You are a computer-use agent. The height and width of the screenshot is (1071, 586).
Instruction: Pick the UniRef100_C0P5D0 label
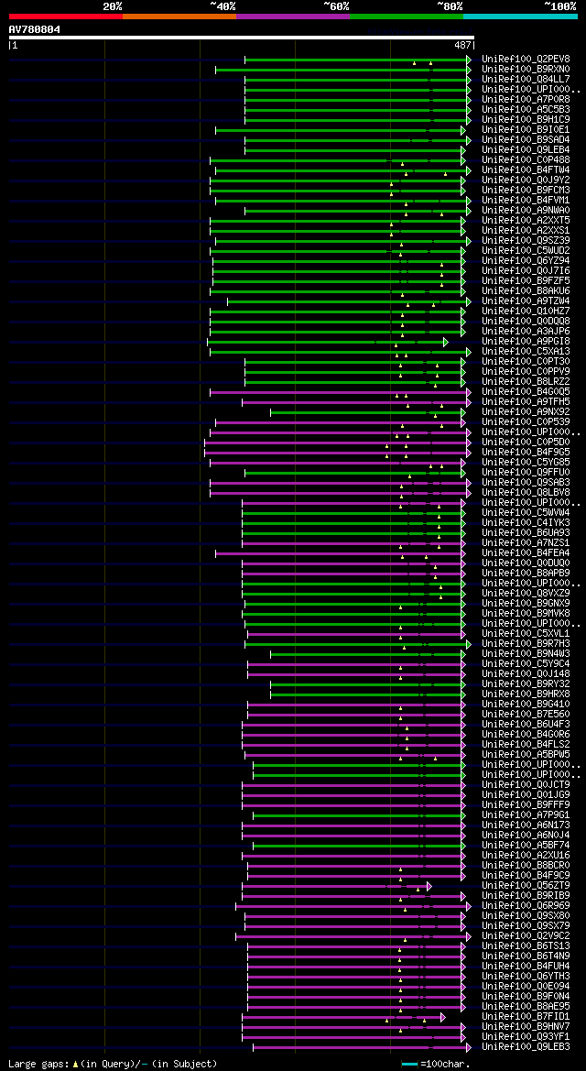(526, 442)
